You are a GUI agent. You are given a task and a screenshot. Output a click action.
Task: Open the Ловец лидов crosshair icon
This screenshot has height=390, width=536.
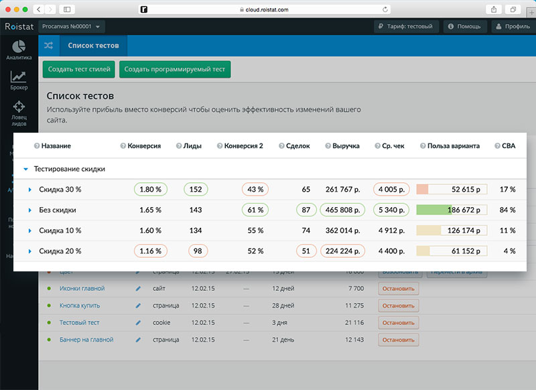19,107
